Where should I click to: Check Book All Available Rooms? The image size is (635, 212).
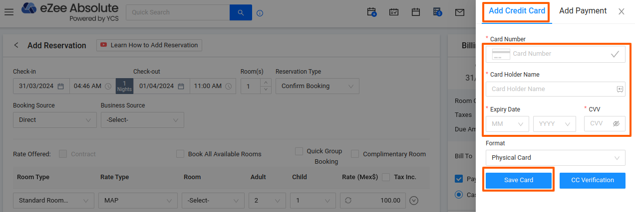click(x=180, y=154)
